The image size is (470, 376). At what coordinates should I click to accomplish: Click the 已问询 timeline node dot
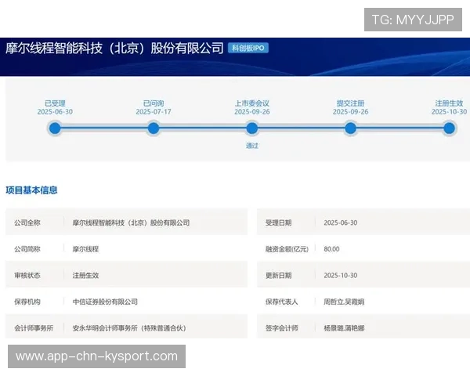point(154,128)
